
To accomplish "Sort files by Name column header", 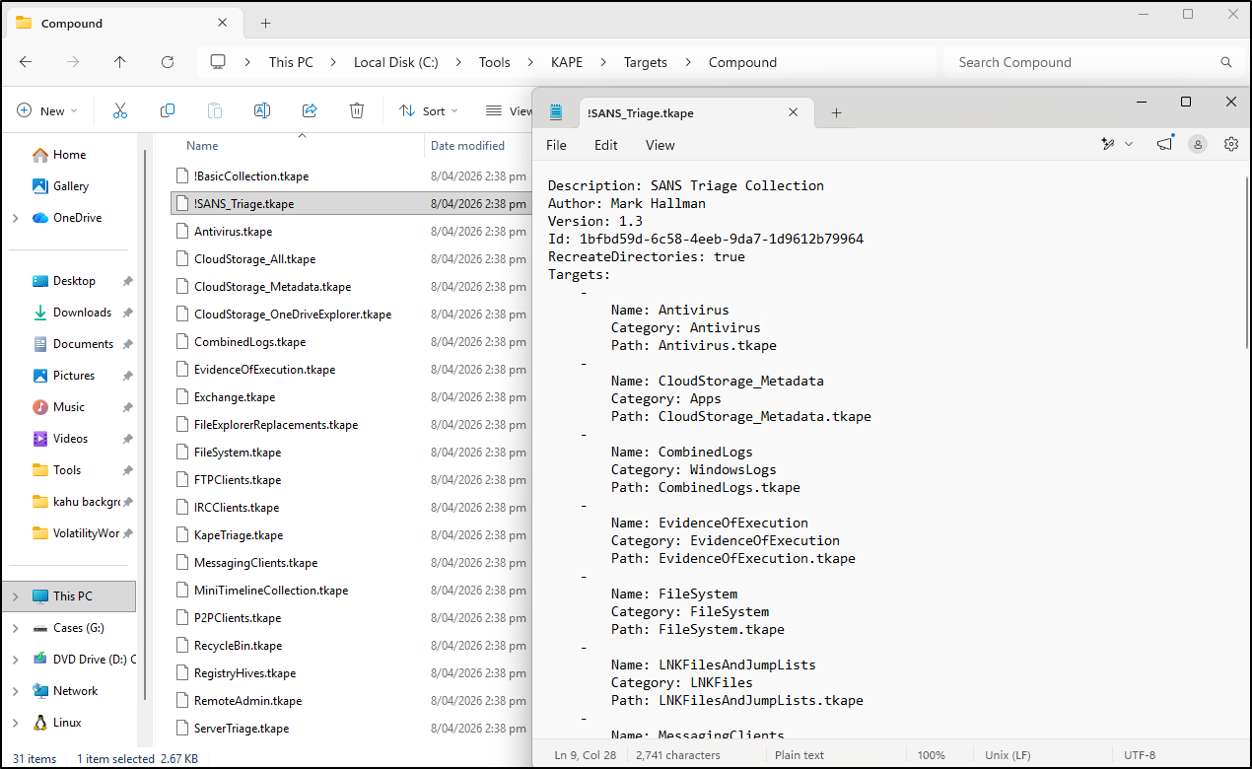I will coord(202,146).
